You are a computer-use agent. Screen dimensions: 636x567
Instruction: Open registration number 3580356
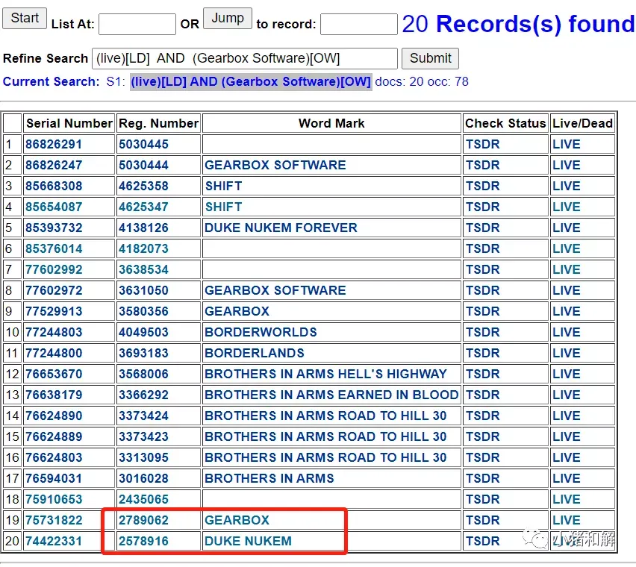[143, 311]
